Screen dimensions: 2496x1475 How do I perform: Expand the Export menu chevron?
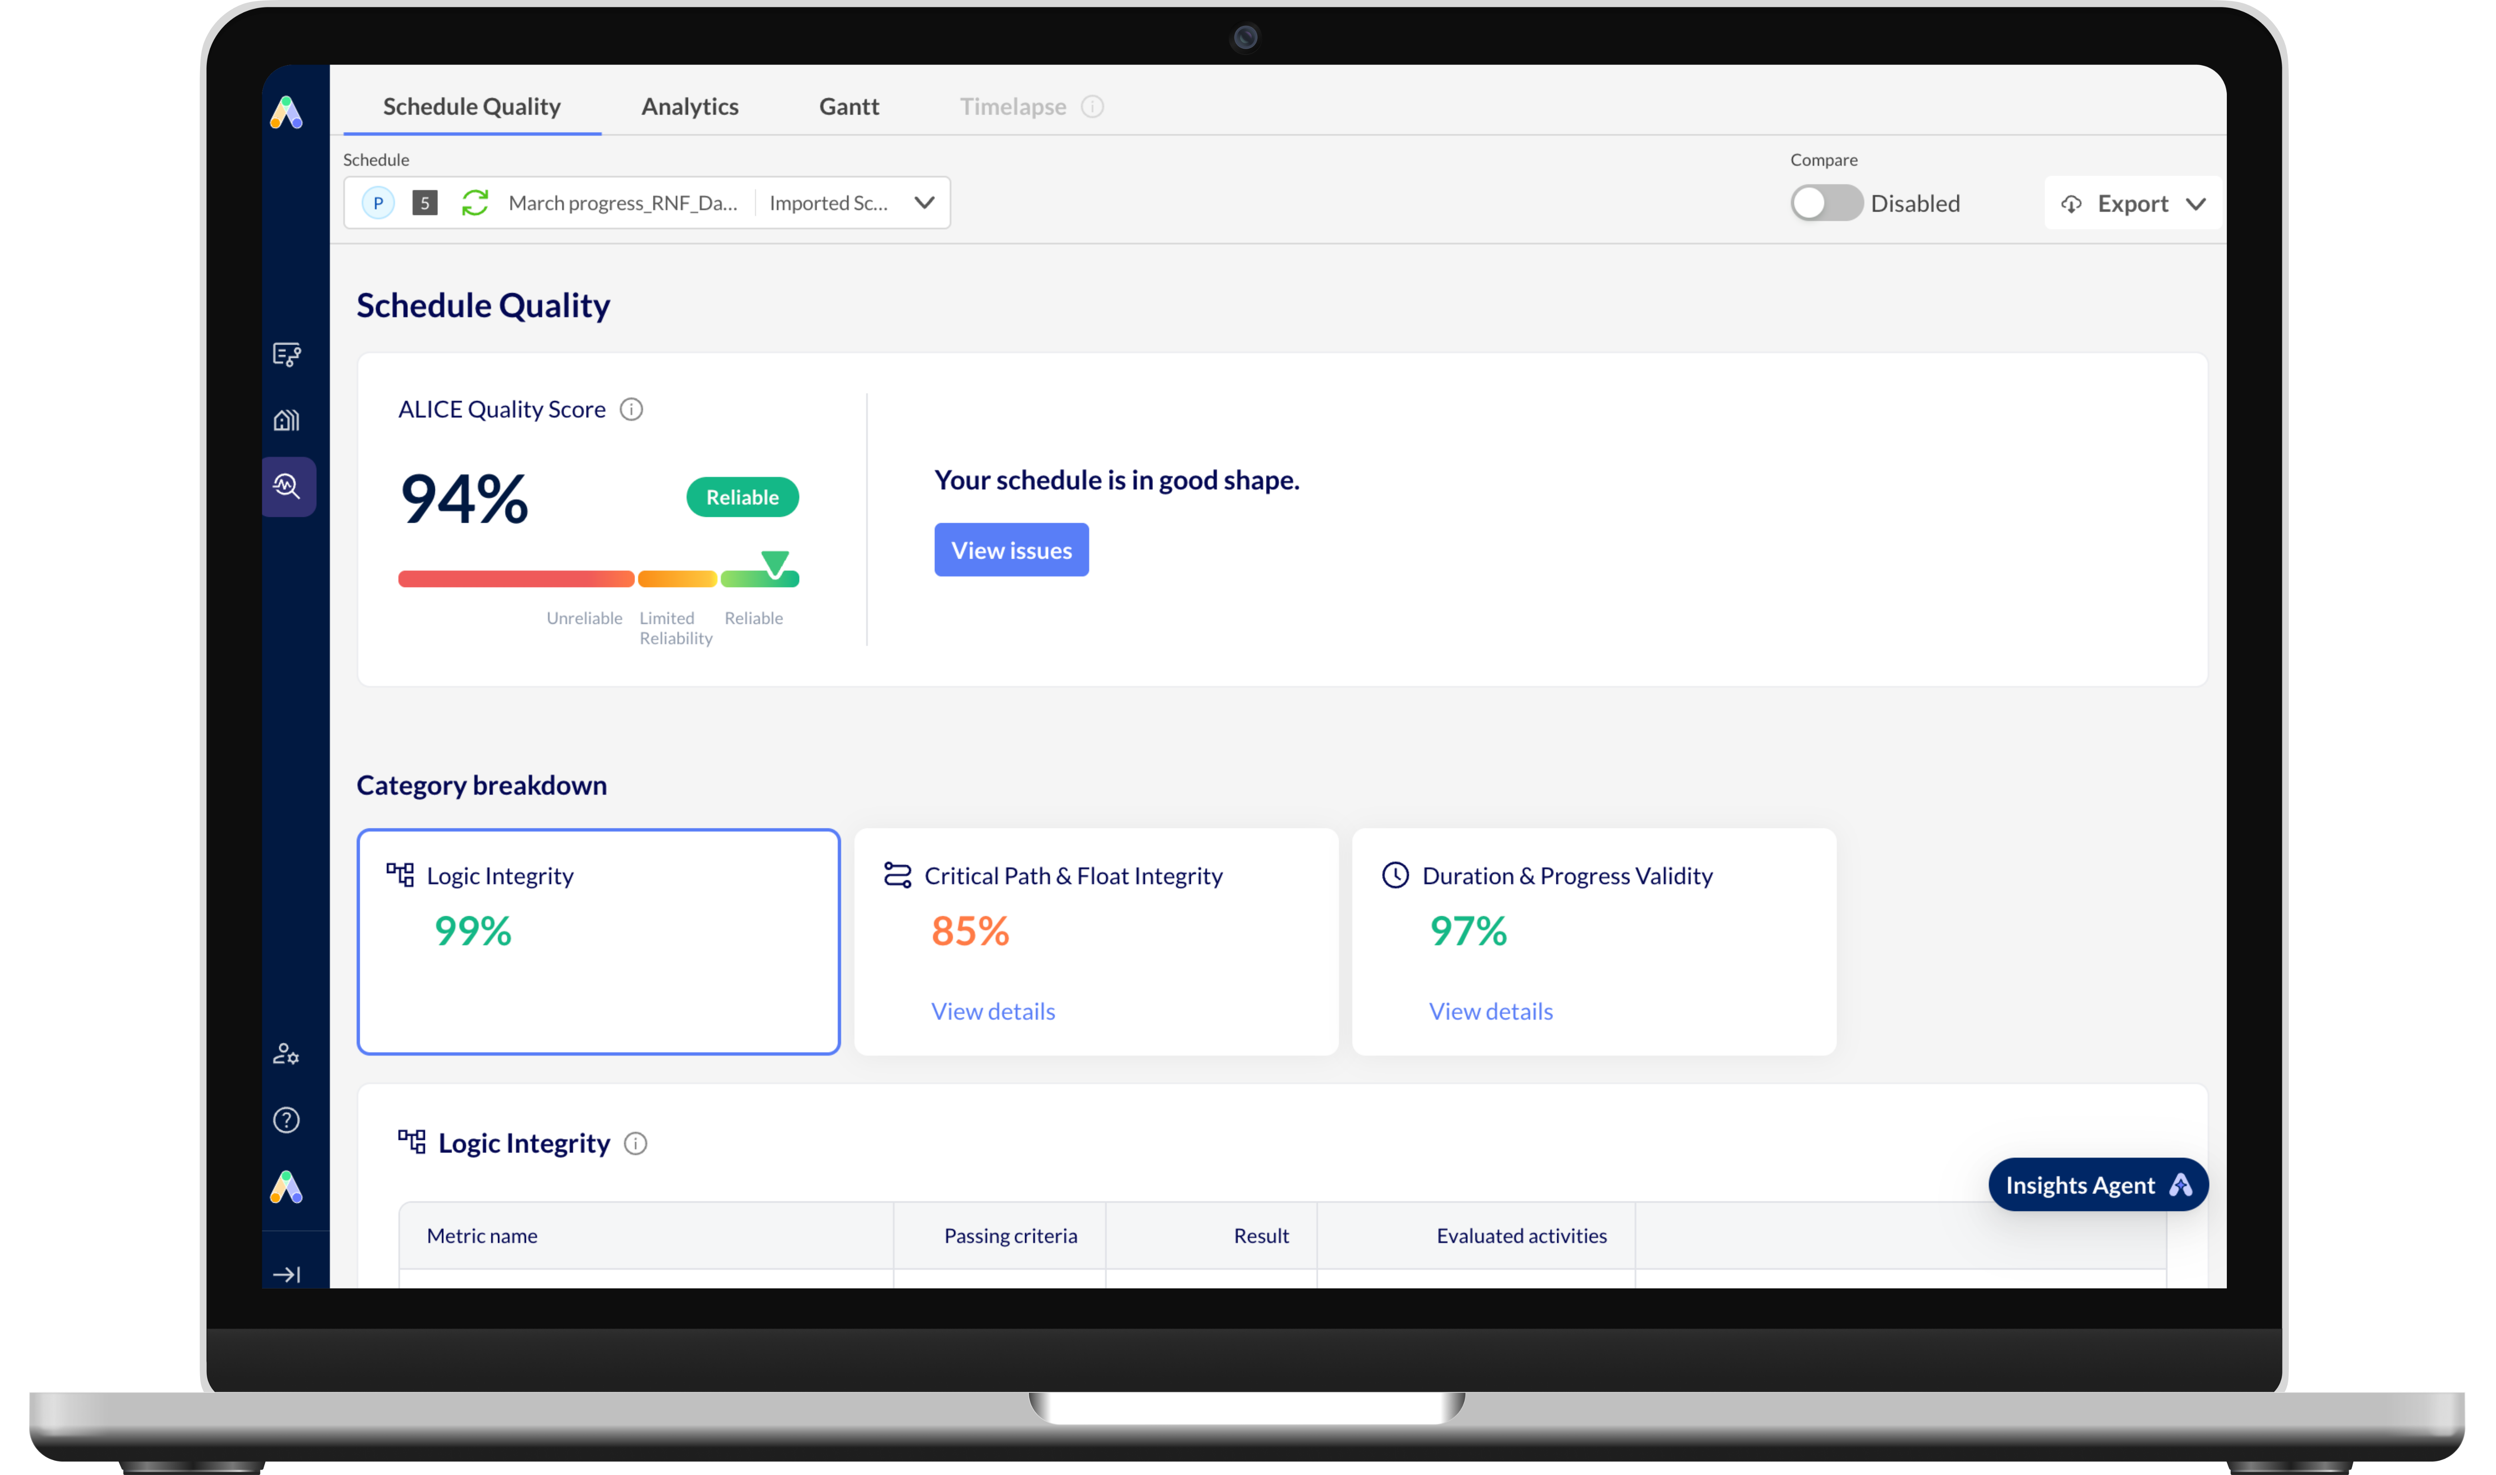pyautogui.click(x=2196, y=204)
